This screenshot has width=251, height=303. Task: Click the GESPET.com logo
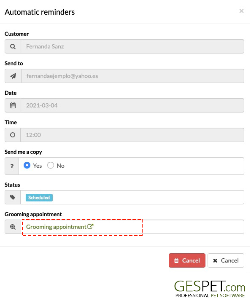click(x=210, y=289)
